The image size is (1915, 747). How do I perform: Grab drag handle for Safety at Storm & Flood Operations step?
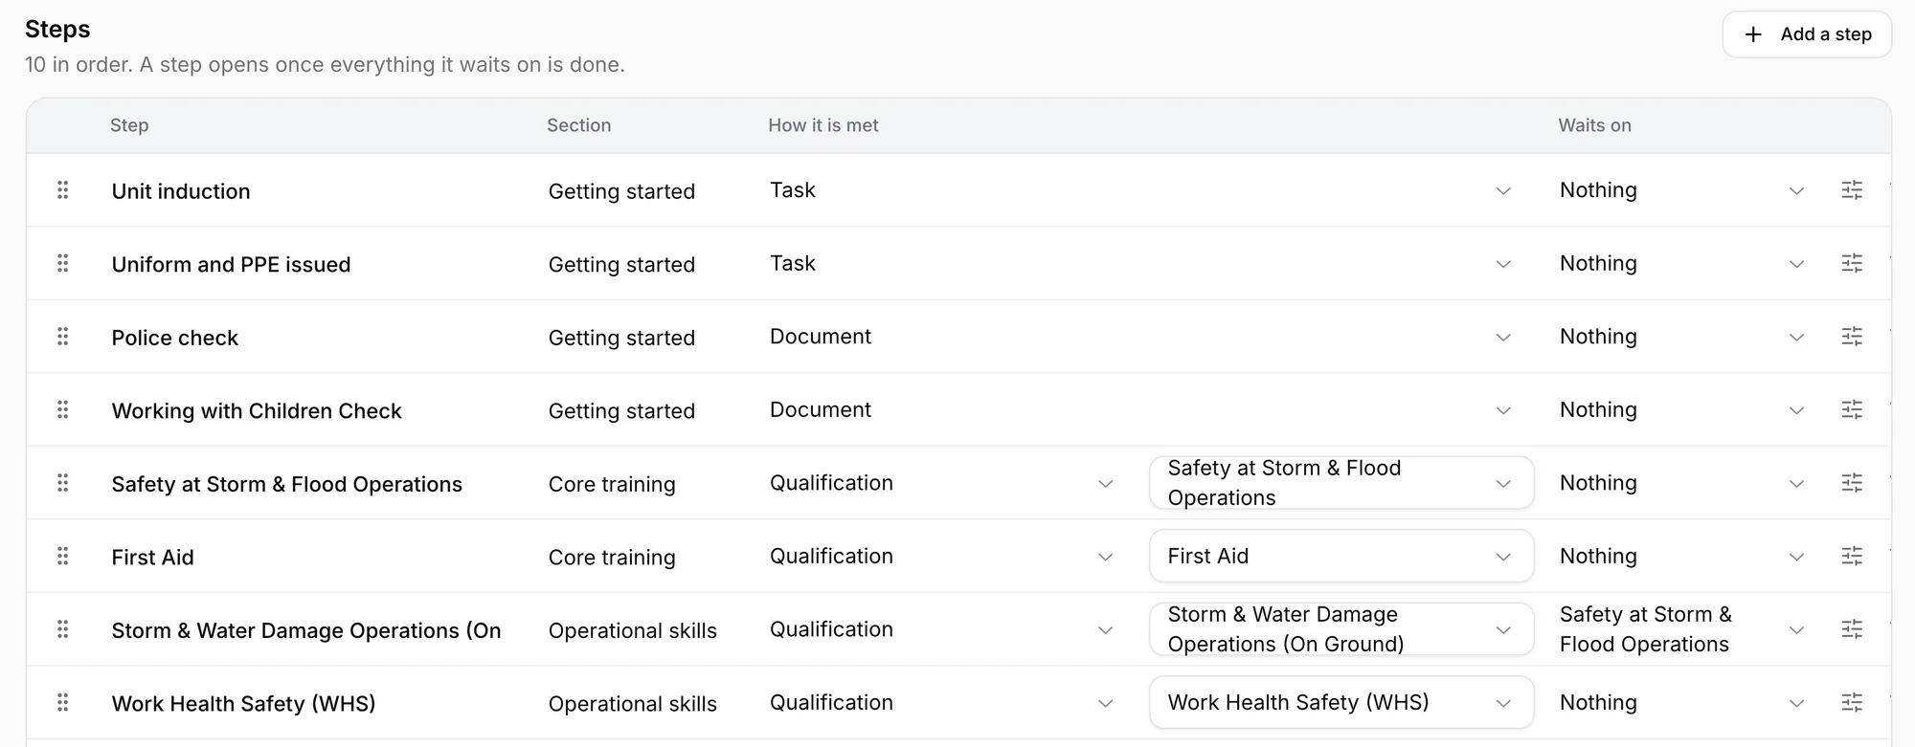[63, 483]
